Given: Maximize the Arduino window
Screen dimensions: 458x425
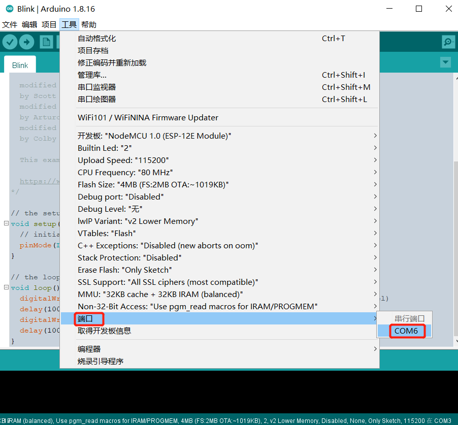Looking at the screenshot, I should click(419, 9).
